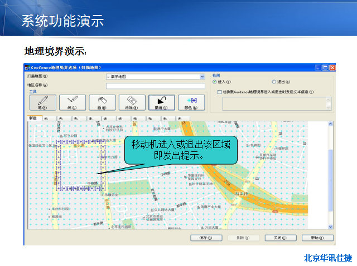Enable sending text message on Geofence detection

point(219,92)
